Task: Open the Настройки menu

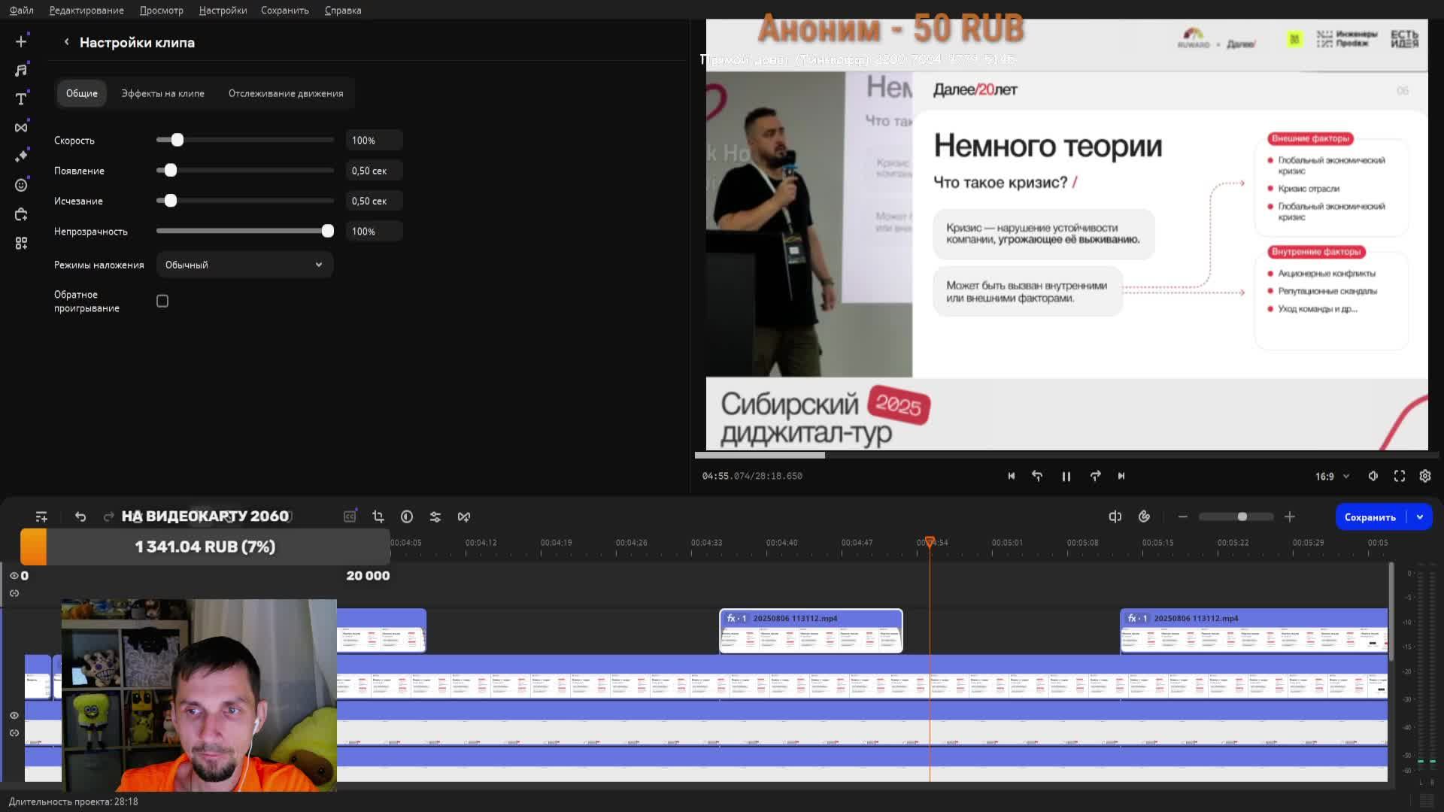Action: [223, 11]
